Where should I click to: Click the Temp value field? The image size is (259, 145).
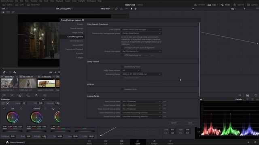24,103
